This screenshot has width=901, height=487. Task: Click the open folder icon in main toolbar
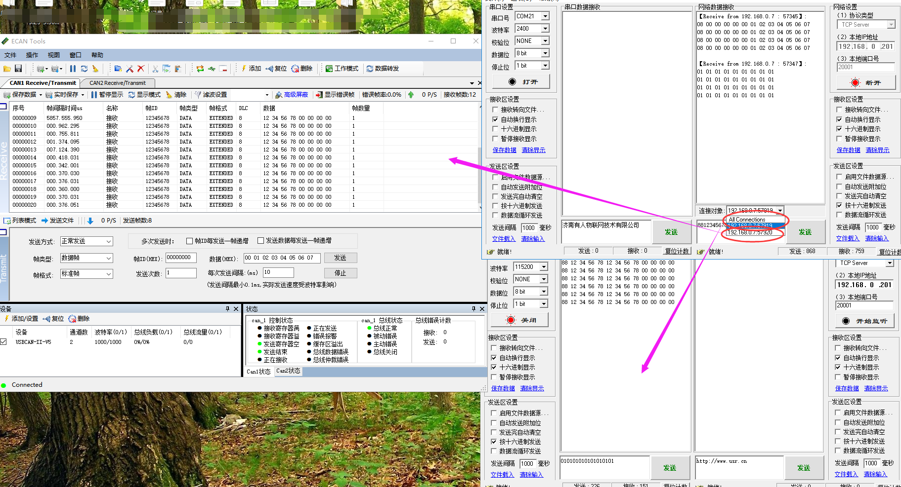pyautogui.click(x=7, y=69)
